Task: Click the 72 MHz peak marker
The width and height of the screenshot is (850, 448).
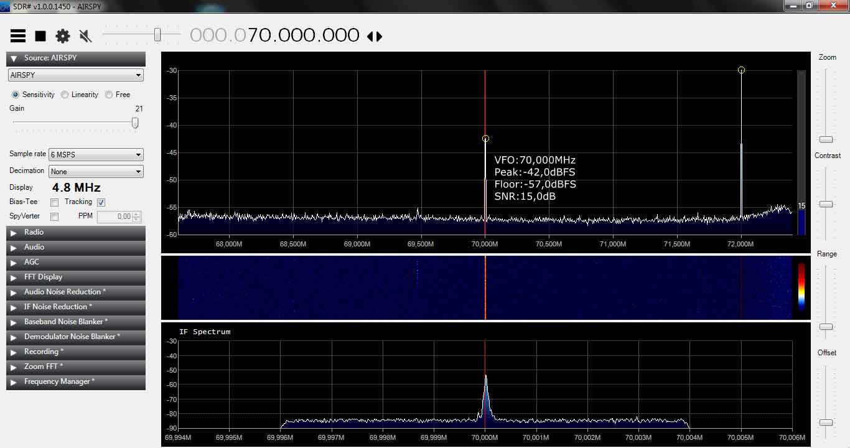Action: (x=741, y=70)
